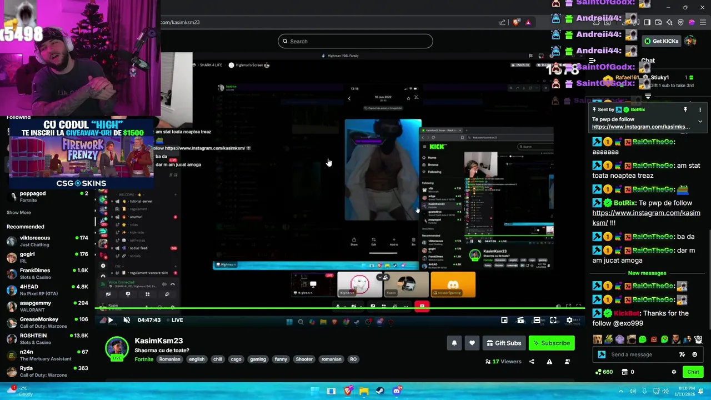711x400 pixels.
Task: Select the csgo tag
Action: tap(236, 359)
